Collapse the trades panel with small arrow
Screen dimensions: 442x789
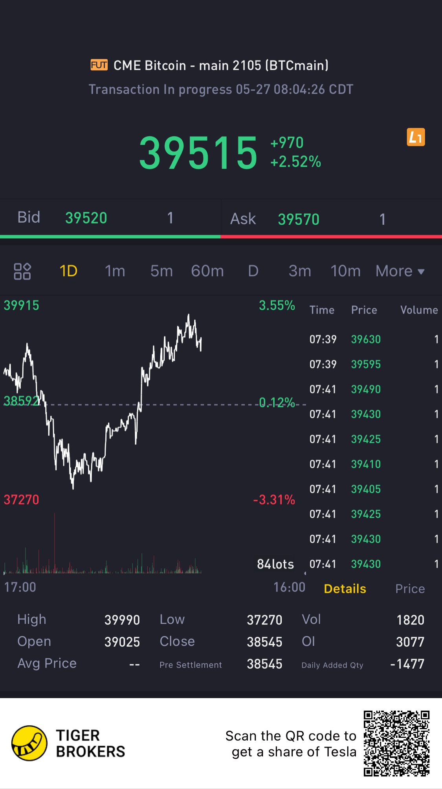coord(305,573)
